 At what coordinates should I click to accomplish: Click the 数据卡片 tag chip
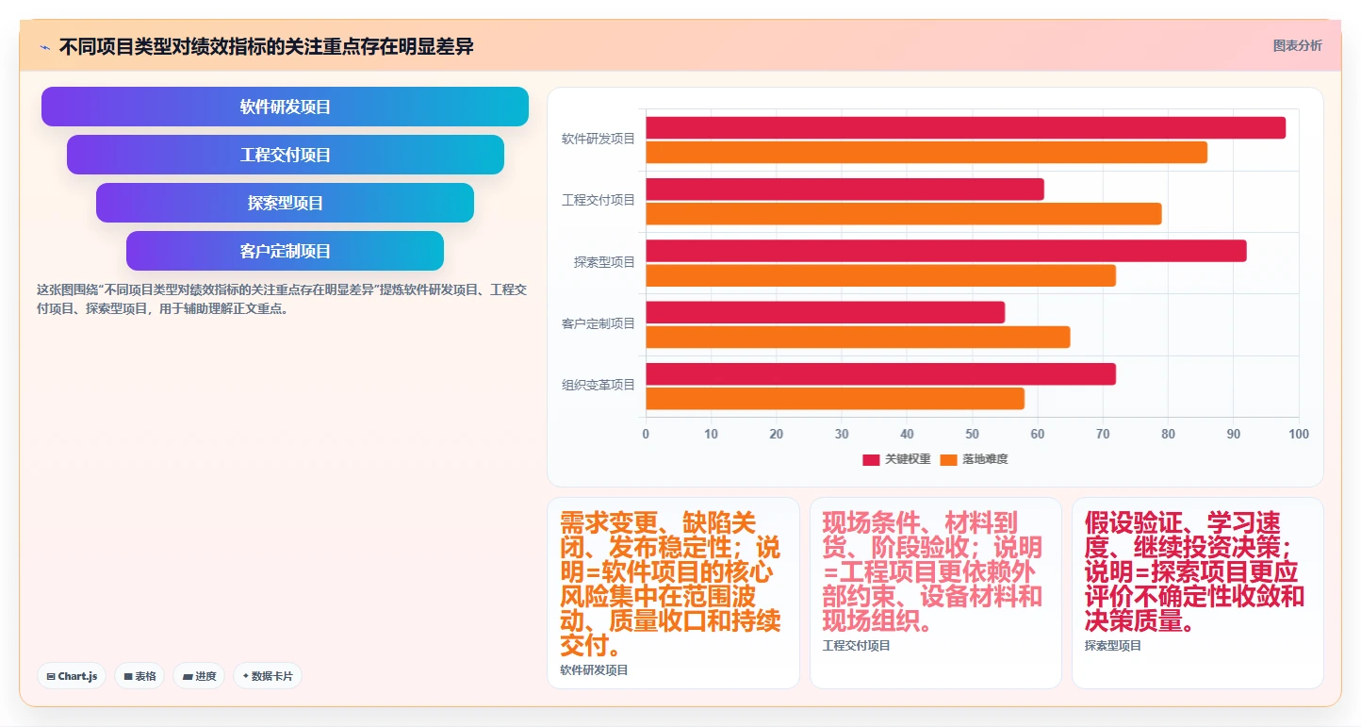pos(268,676)
